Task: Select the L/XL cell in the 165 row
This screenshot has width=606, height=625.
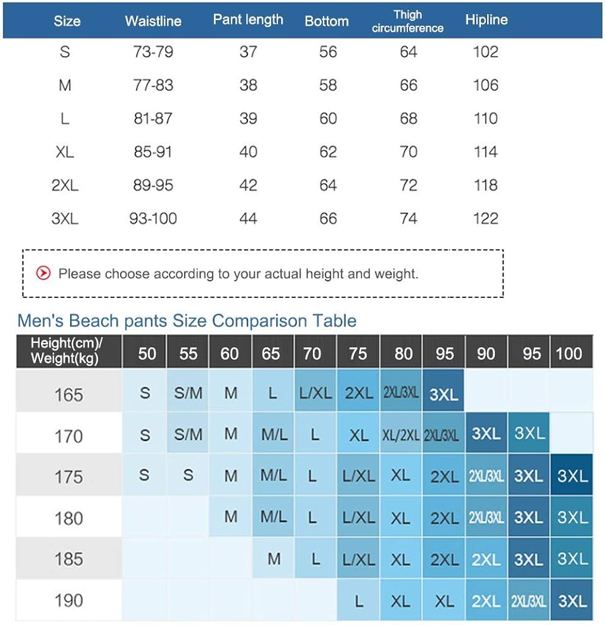Action: coord(316,394)
